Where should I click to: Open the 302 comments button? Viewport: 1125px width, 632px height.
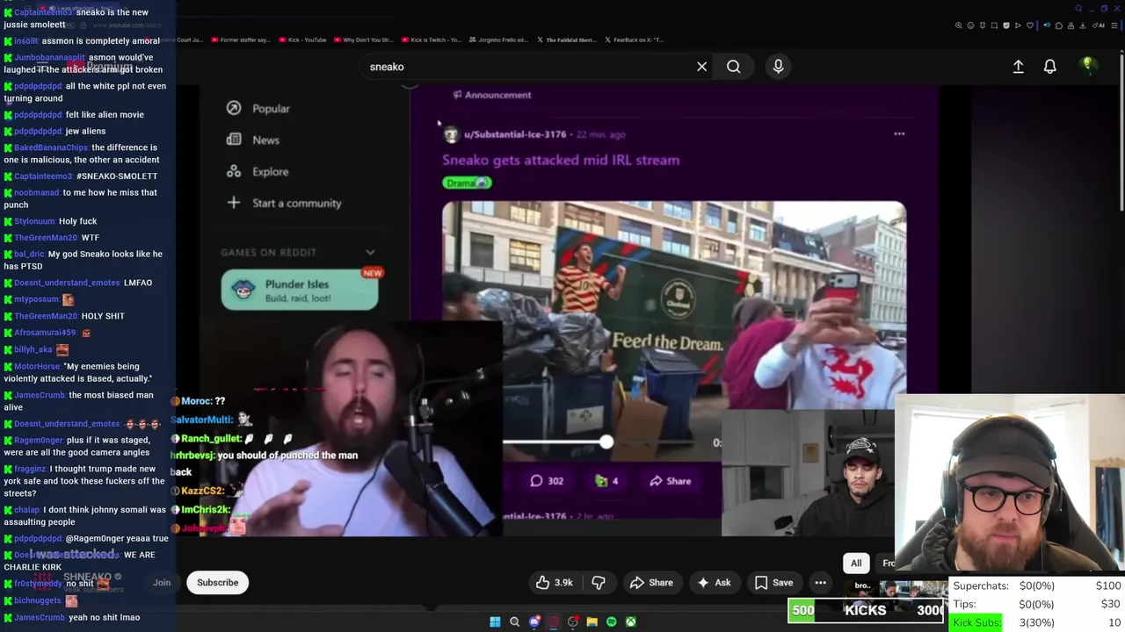pyautogui.click(x=547, y=481)
